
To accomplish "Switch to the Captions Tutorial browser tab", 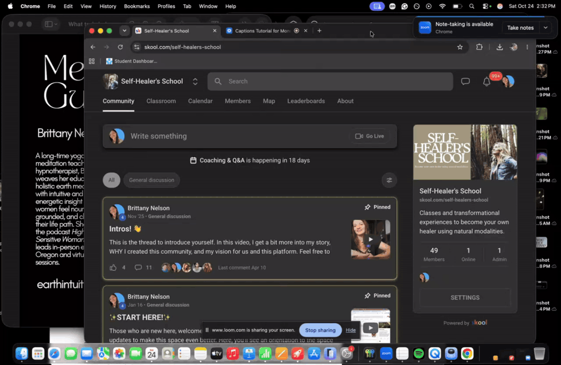I will [262, 31].
